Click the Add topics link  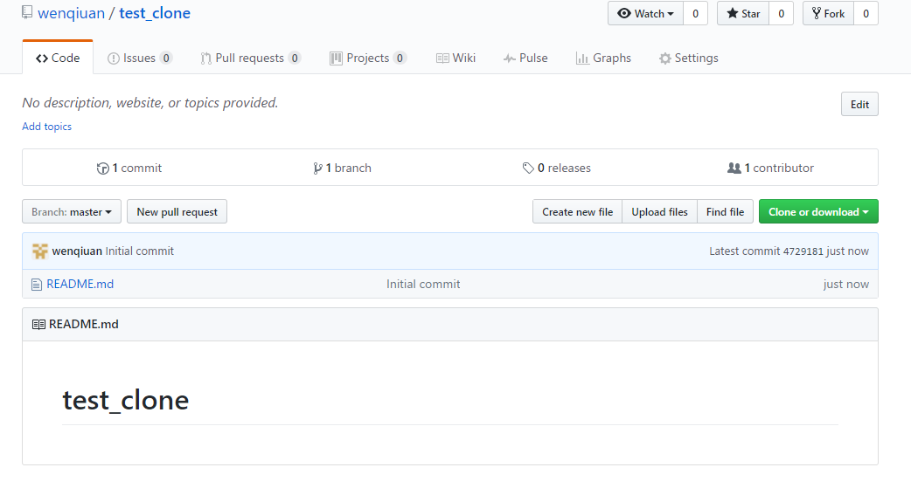click(47, 127)
